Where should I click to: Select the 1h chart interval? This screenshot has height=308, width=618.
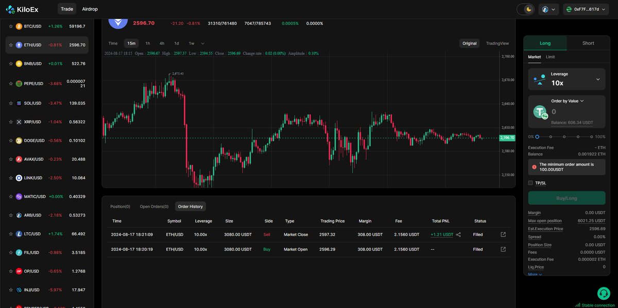(148, 43)
